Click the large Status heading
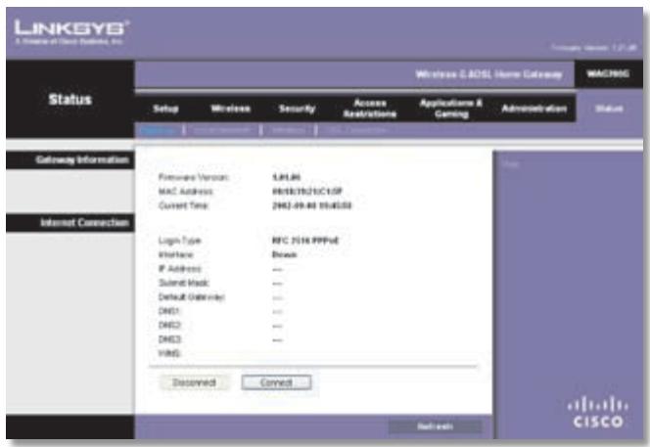This screenshot has height=447, width=650. pos(70,100)
